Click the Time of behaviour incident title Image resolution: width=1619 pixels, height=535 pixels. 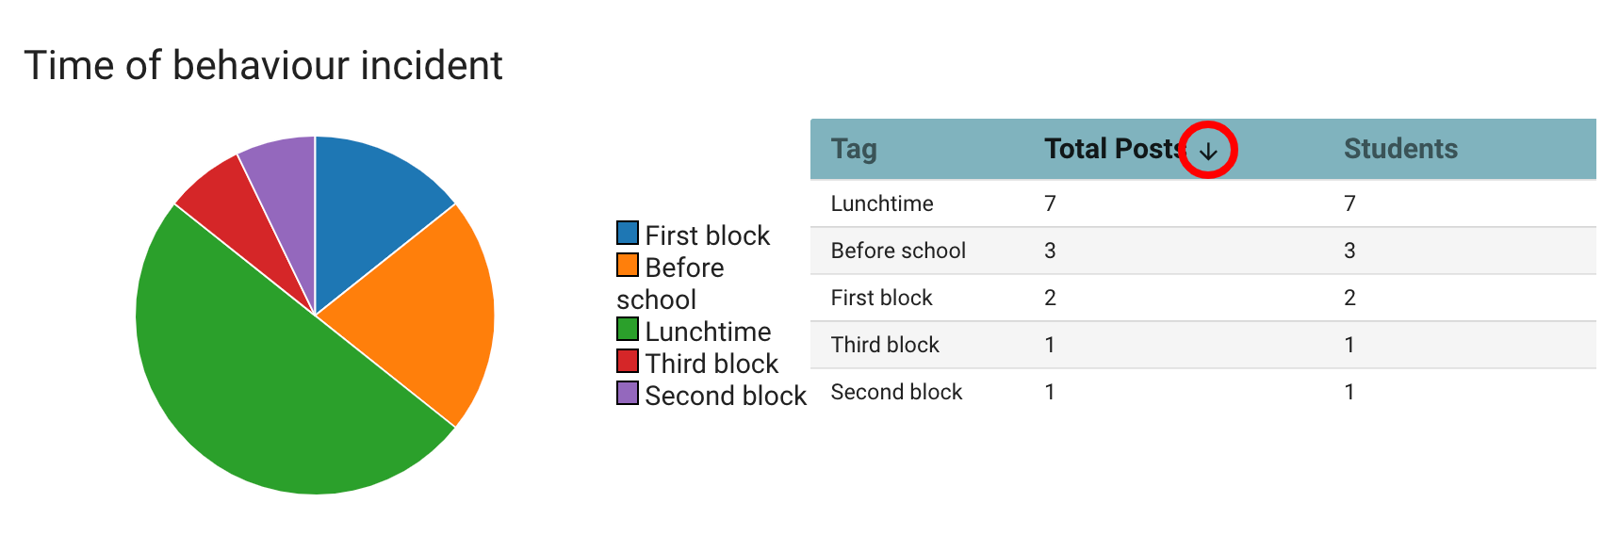pos(263,66)
